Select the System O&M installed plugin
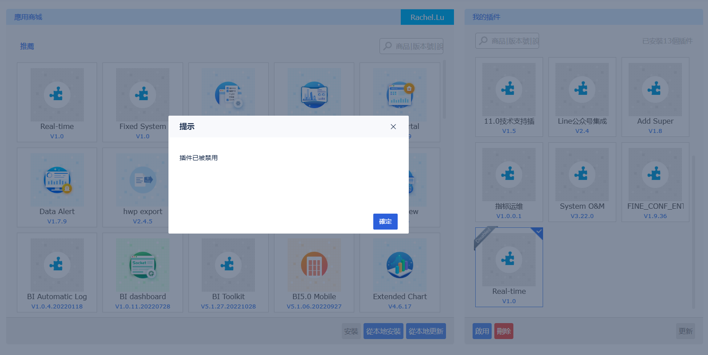This screenshot has width=708, height=355. coord(582,182)
